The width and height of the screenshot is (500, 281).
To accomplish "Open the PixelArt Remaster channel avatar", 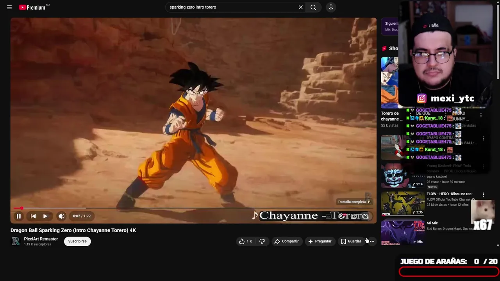I will (x=16, y=242).
